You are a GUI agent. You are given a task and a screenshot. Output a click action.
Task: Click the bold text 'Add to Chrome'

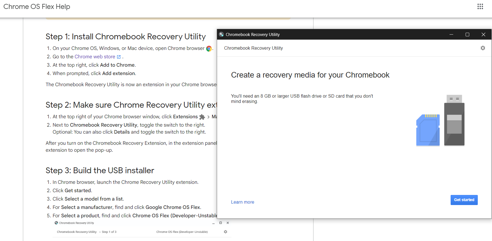[x=117, y=65]
